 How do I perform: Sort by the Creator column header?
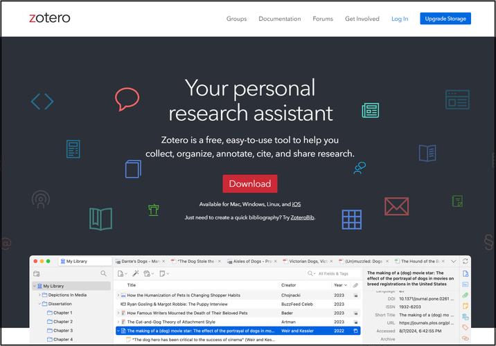coord(288,285)
